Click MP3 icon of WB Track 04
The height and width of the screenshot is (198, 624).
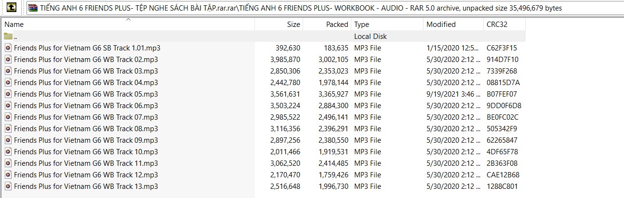tap(8, 82)
